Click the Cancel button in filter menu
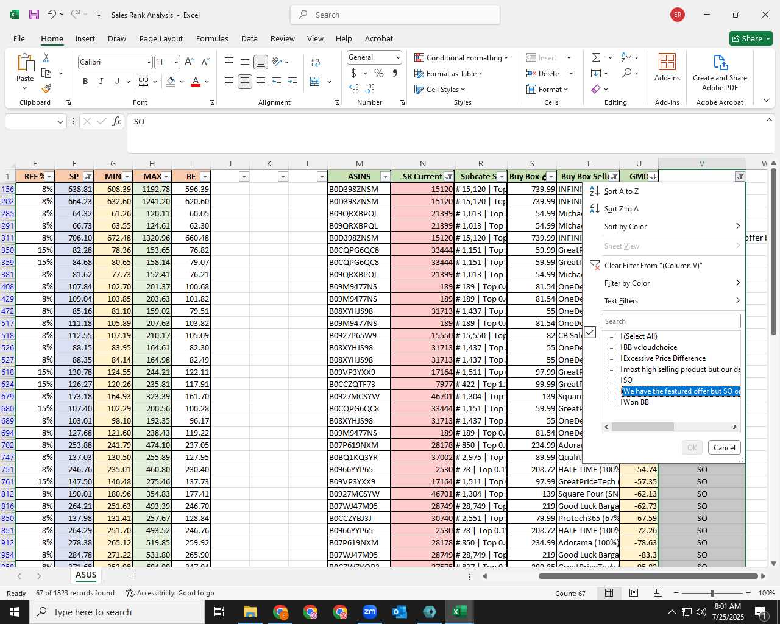The height and width of the screenshot is (624, 780). (725, 447)
